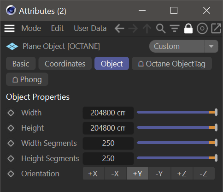Click the dropdown arrow beside Custom
The height and width of the screenshot is (192, 223).
coord(211,46)
